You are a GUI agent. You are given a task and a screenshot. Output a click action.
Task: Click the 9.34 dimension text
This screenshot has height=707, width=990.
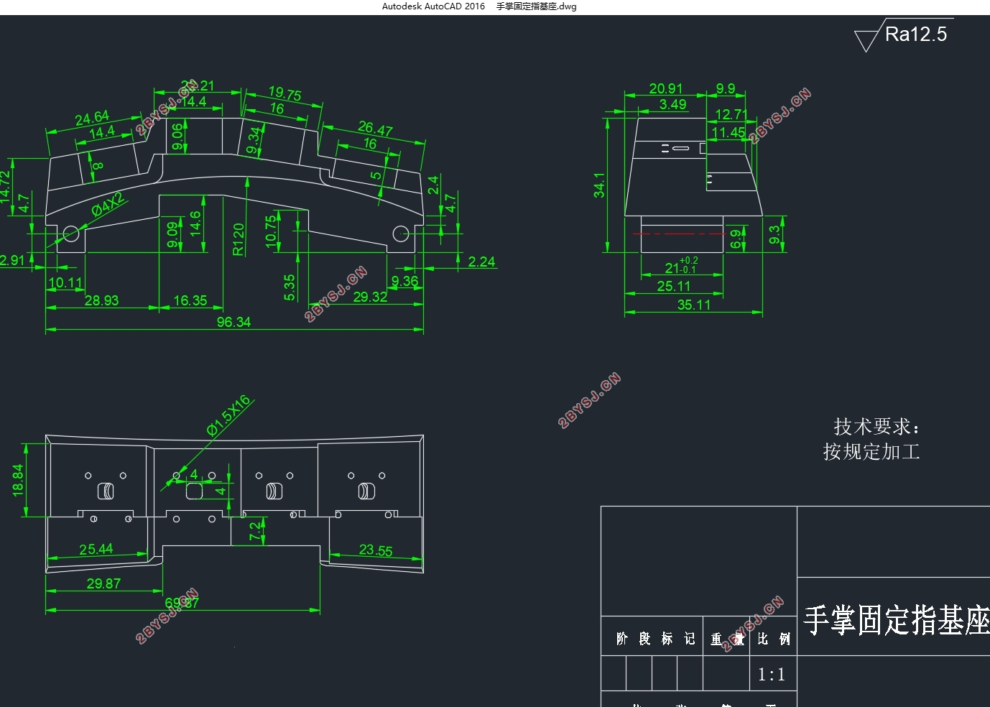tap(253, 141)
